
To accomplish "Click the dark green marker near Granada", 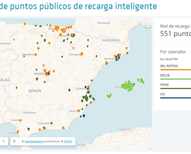I will (x=51, y=123).
